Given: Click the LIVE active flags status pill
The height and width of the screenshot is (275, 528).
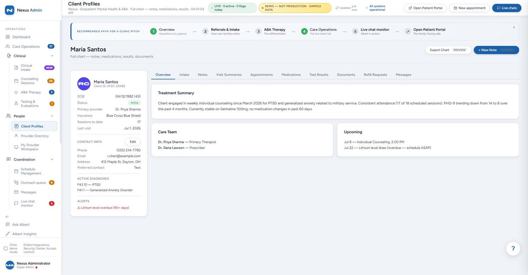Looking at the screenshot, I should point(232,8).
